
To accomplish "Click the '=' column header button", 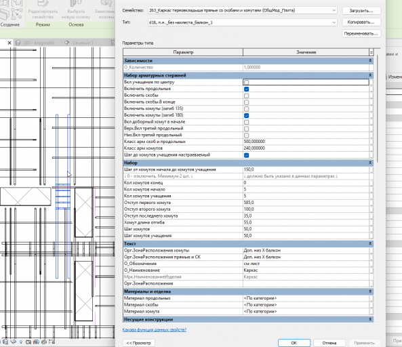I will click(371, 52).
